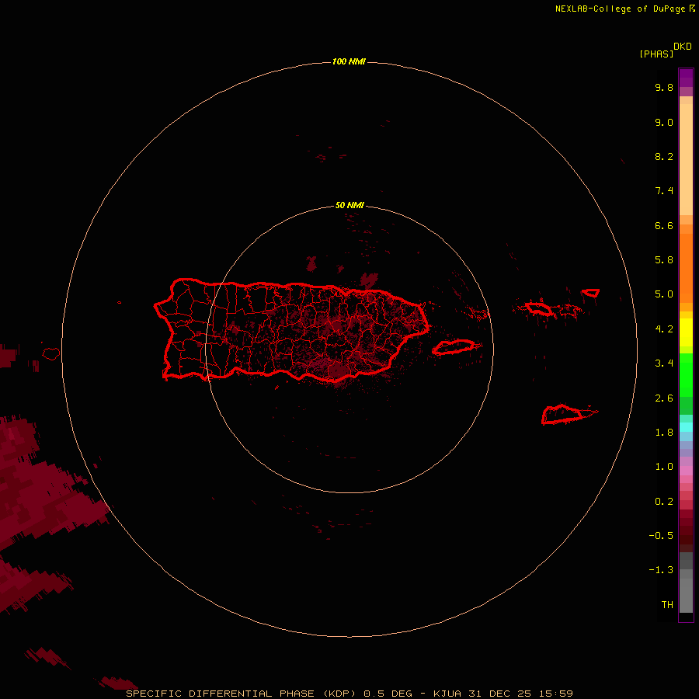
Task: Click the 8.2 scale value
Action: pos(664,156)
